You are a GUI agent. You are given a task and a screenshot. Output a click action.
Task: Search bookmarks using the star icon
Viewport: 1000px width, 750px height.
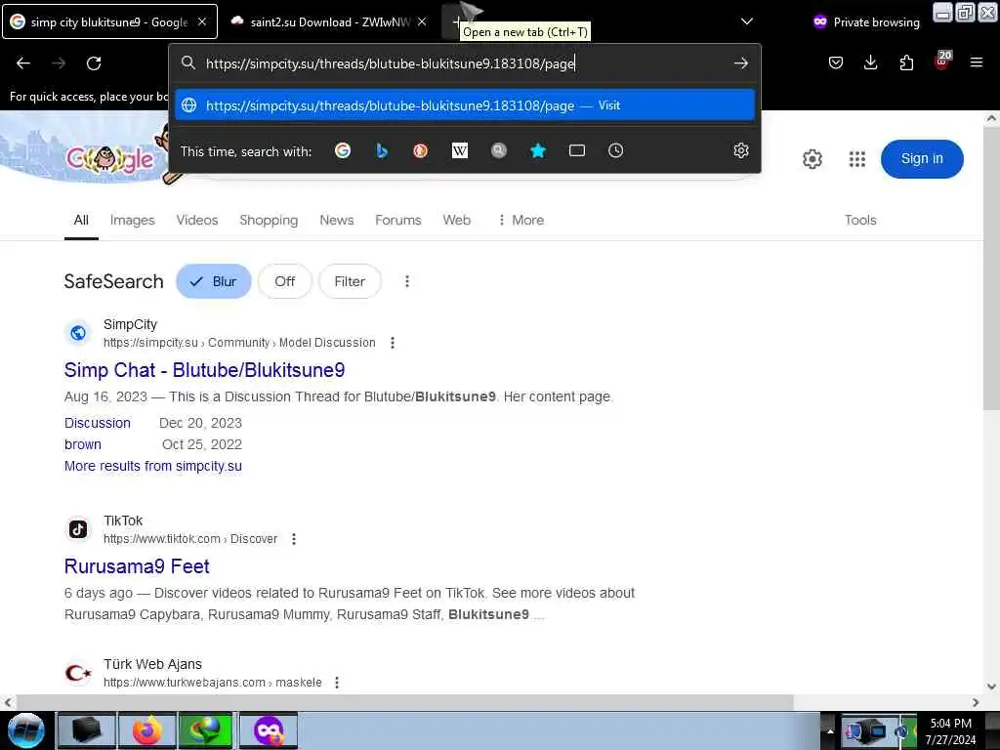(538, 150)
